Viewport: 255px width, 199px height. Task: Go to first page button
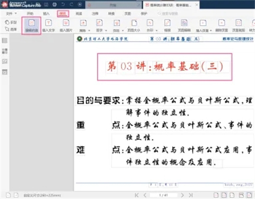click(x=137, y=195)
